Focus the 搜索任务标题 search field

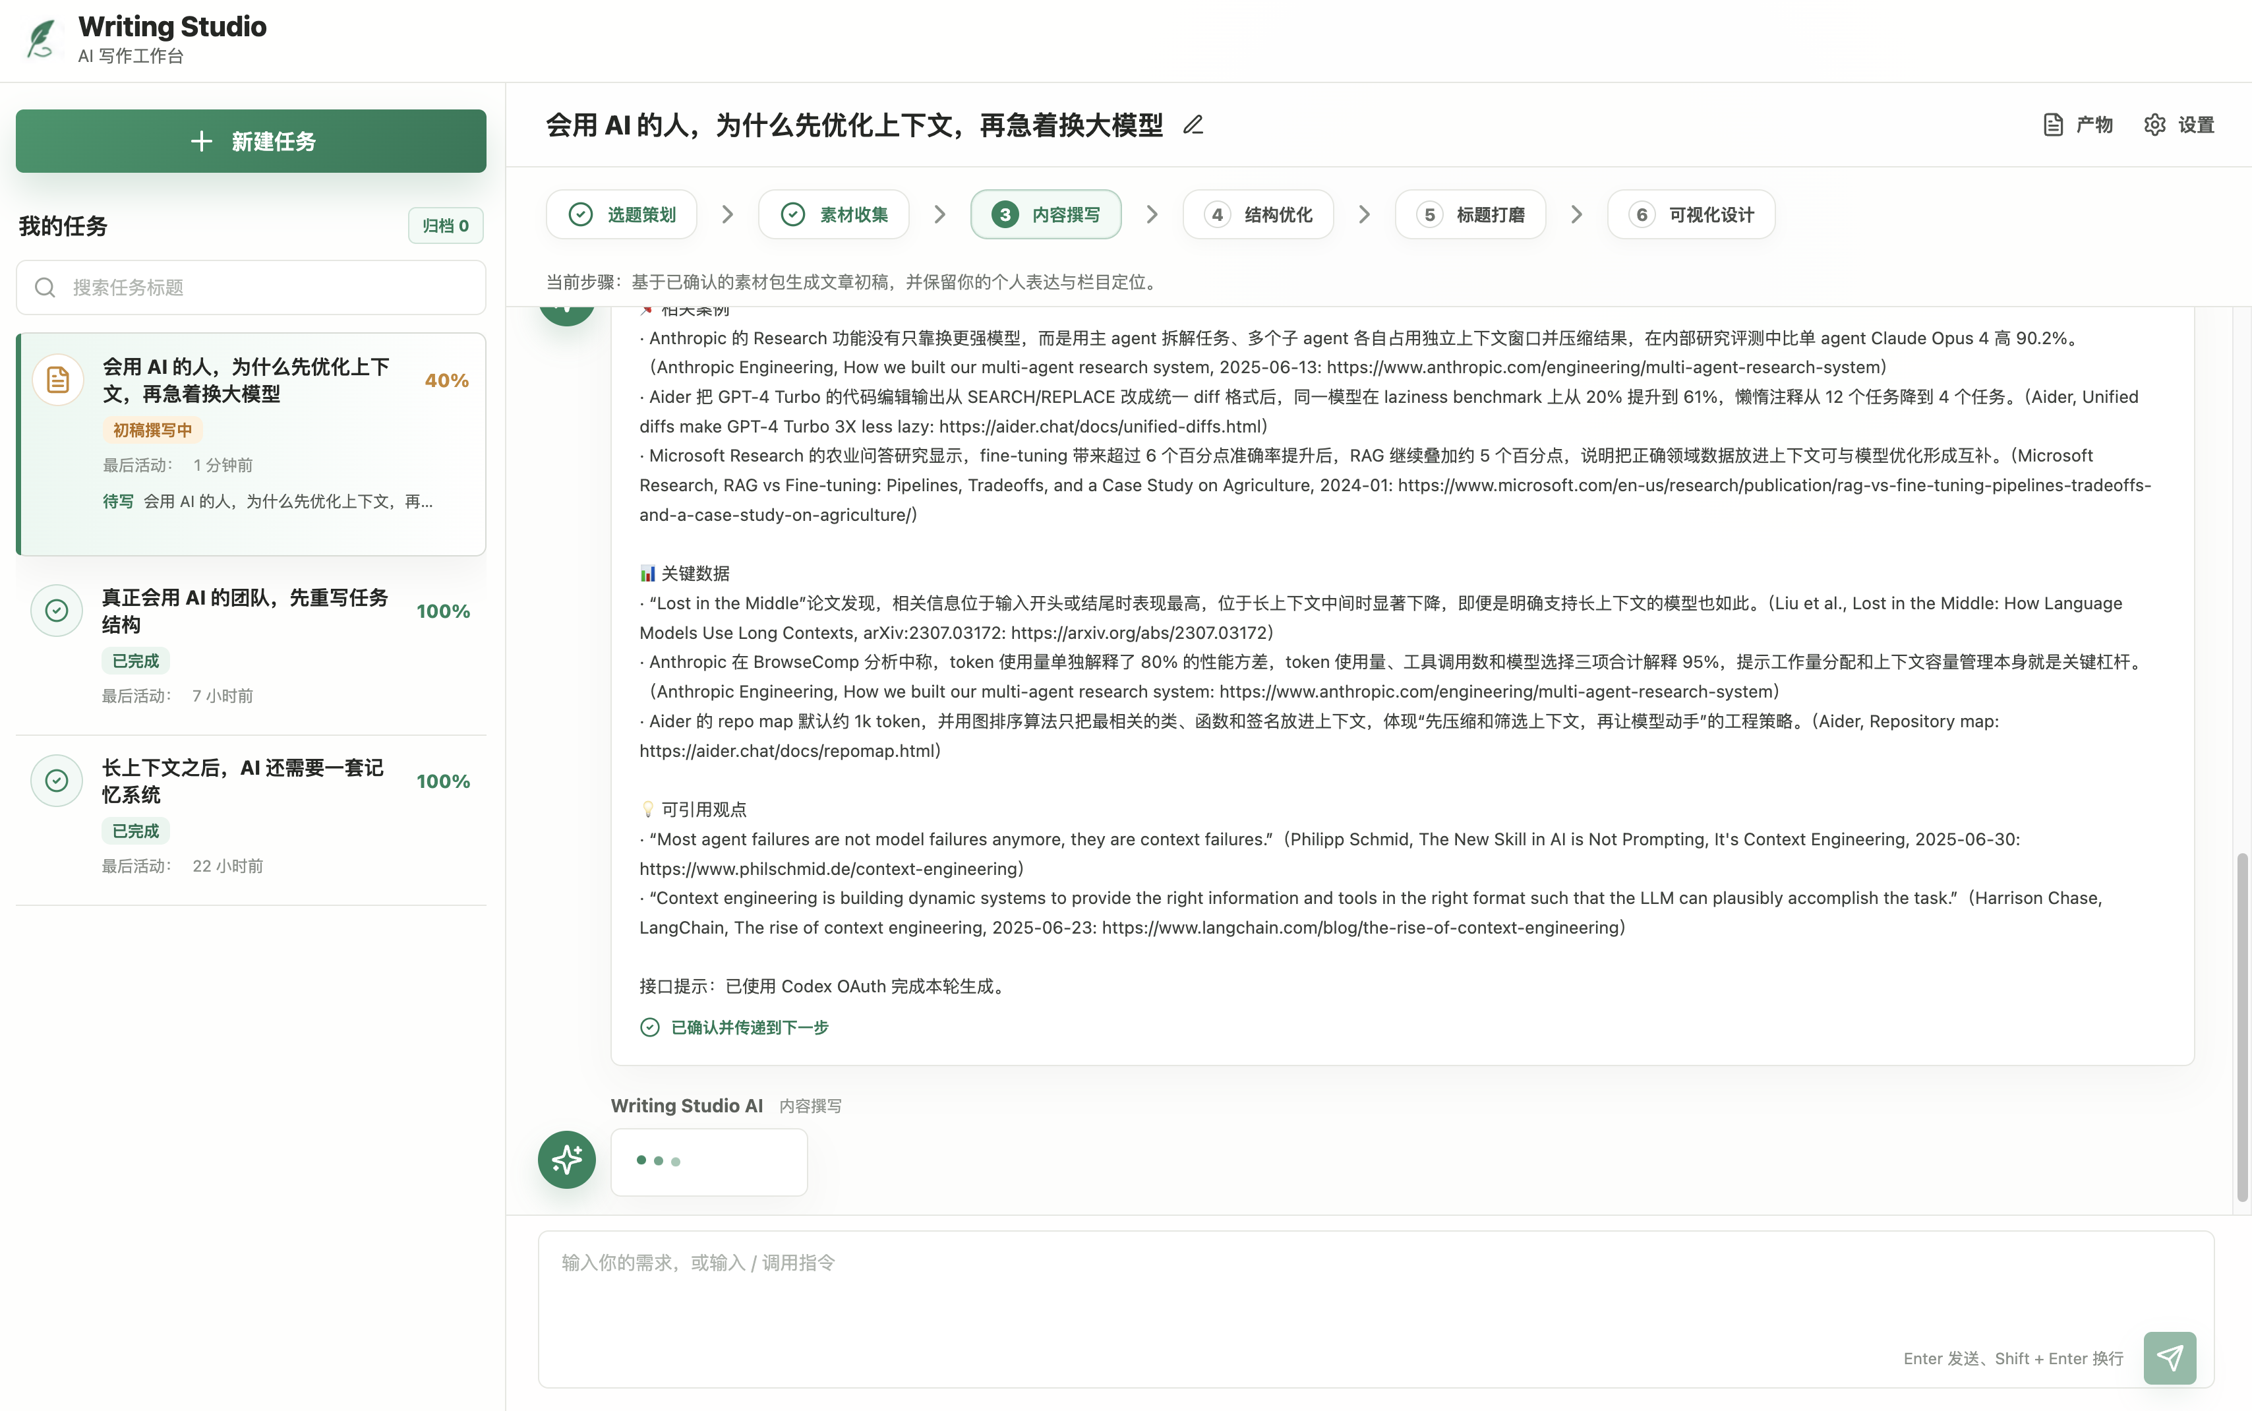point(251,287)
